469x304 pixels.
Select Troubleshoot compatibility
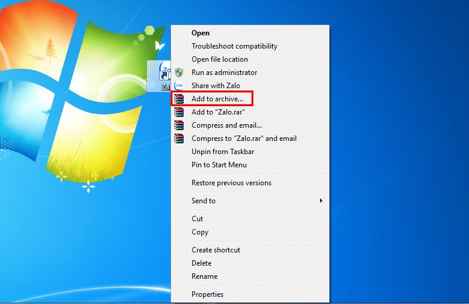click(250, 46)
